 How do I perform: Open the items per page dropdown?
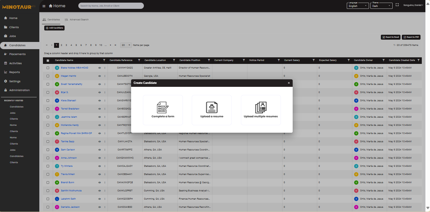pyautogui.click(x=126, y=45)
